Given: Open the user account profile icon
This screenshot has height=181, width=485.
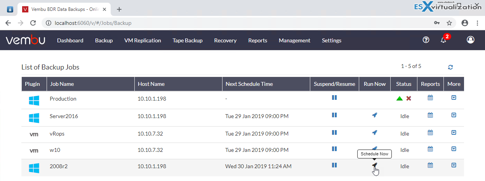Looking at the screenshot, I should pos(471,40).
